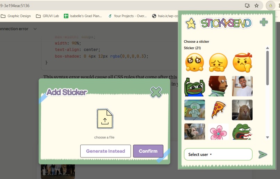280x179 pixels.
Task: Choose the squinting cat selfie sticker
Action: pos(242,110)
